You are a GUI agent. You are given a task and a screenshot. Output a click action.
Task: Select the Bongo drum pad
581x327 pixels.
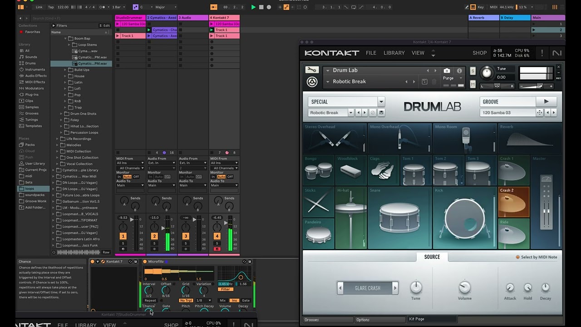pos(319,170)
